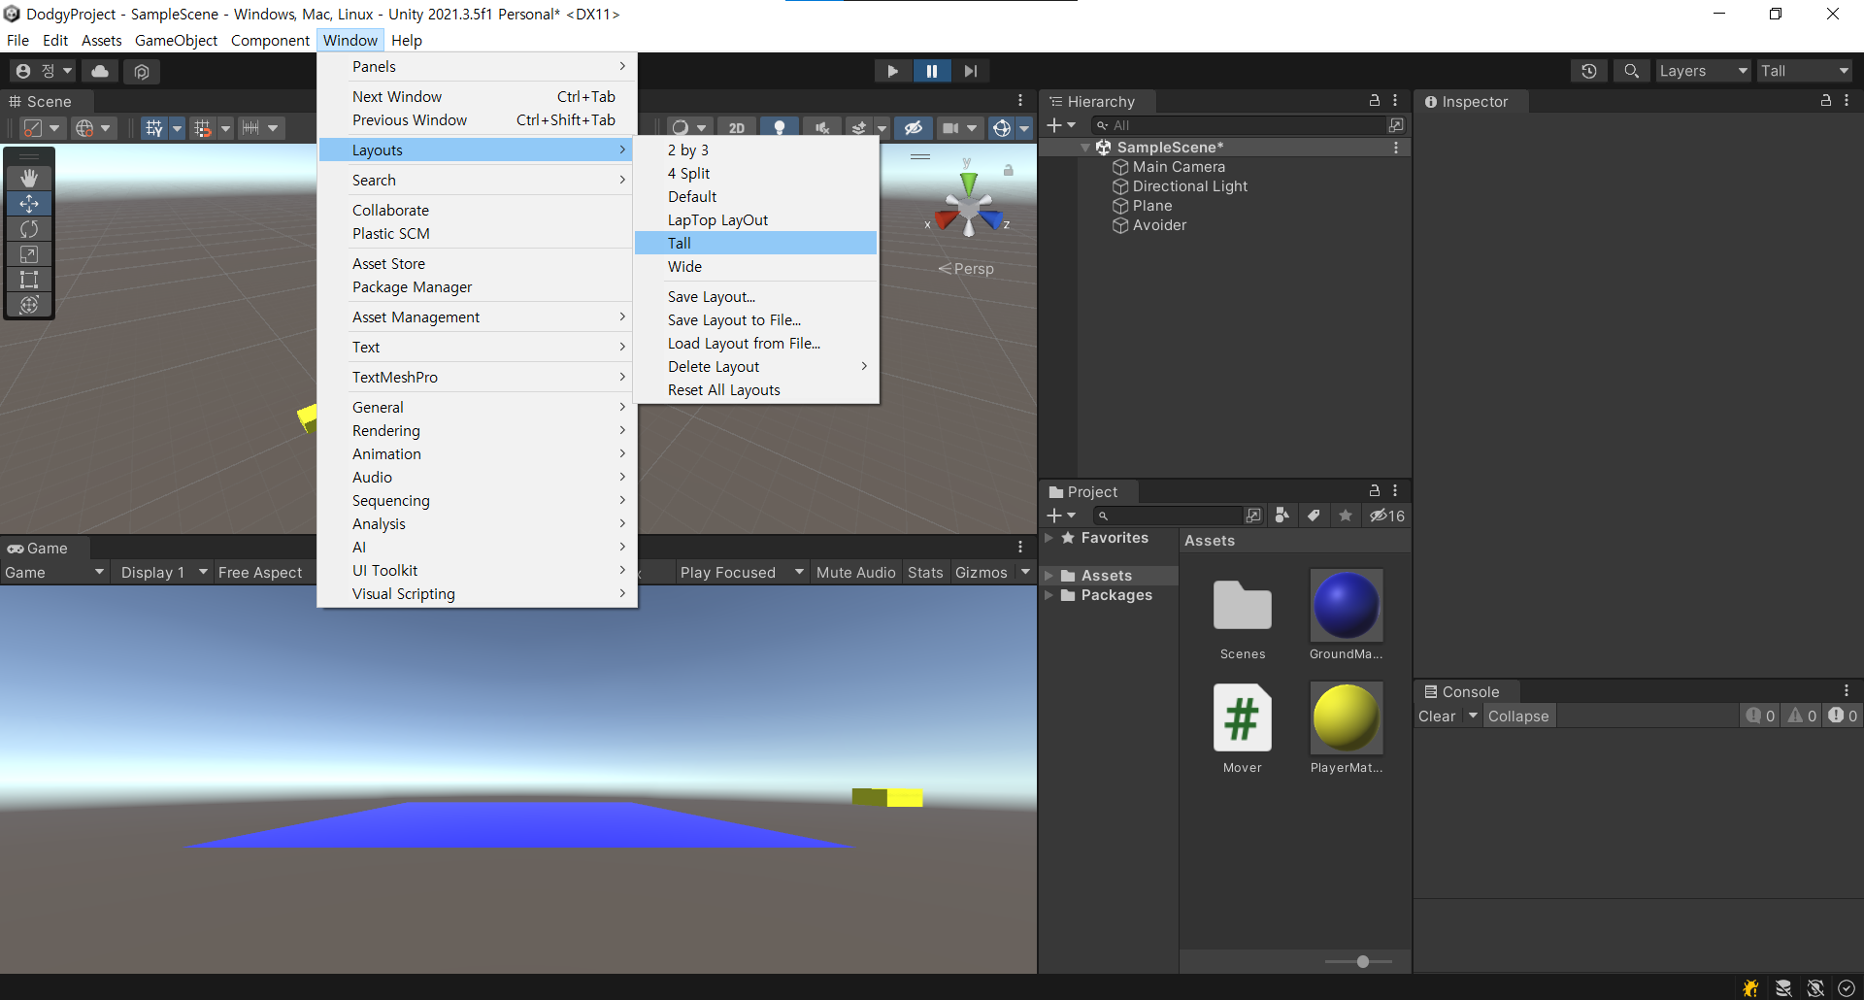Collapse the SampleScene tree arrow
This screenshot has width=1864, height=1000.
1085,148
